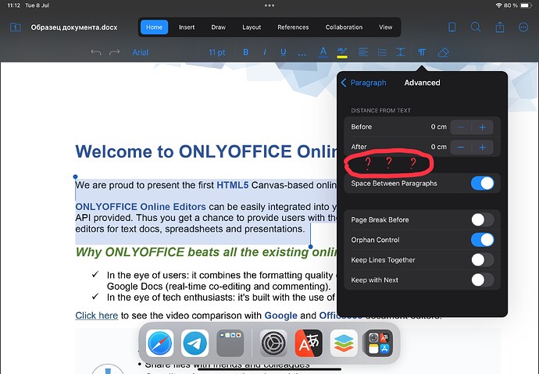Tap the green Why ONLYOFFICE beats heading

point(205,252)
